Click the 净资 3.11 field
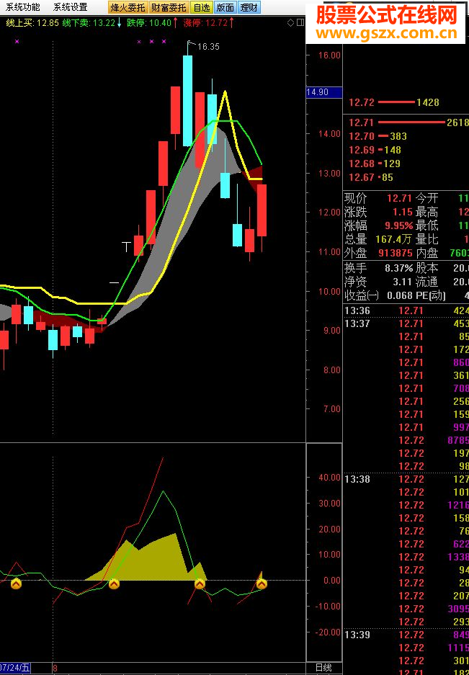Viewport: 469px width, 675px height. pyautogui.click(x=378, y=282)
